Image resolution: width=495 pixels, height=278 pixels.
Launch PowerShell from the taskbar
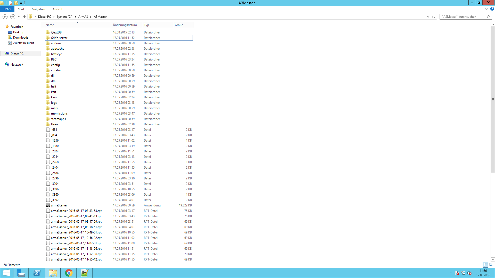pyautogui.click(x=37, y=273)
